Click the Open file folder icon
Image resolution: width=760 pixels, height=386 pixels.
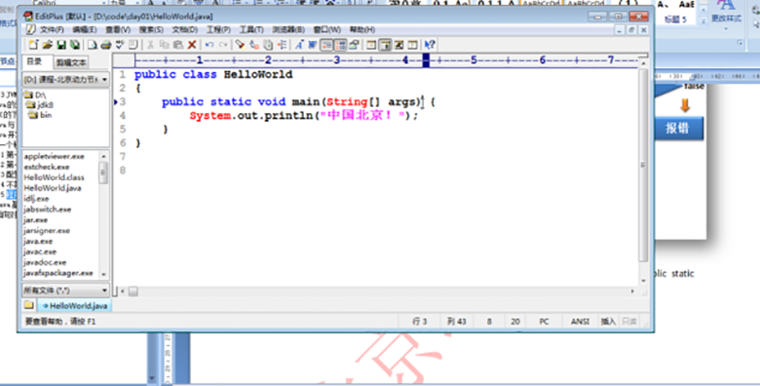pos(47,45)
